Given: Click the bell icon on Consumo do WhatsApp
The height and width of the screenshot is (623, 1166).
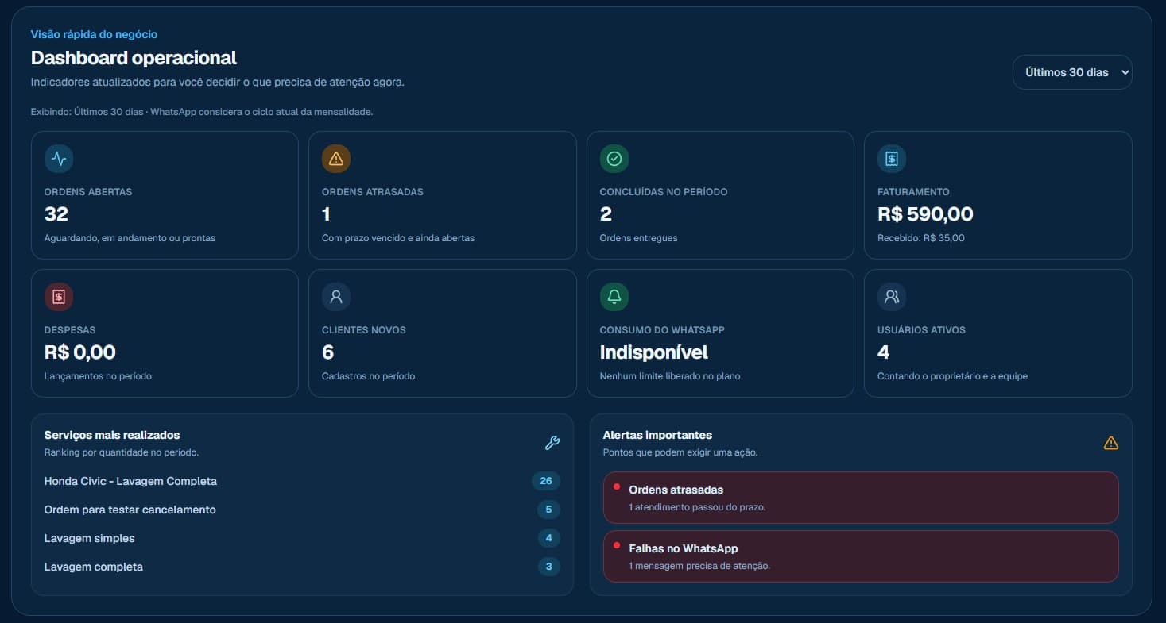Looking at the screenshot, I should pos(614,297).
